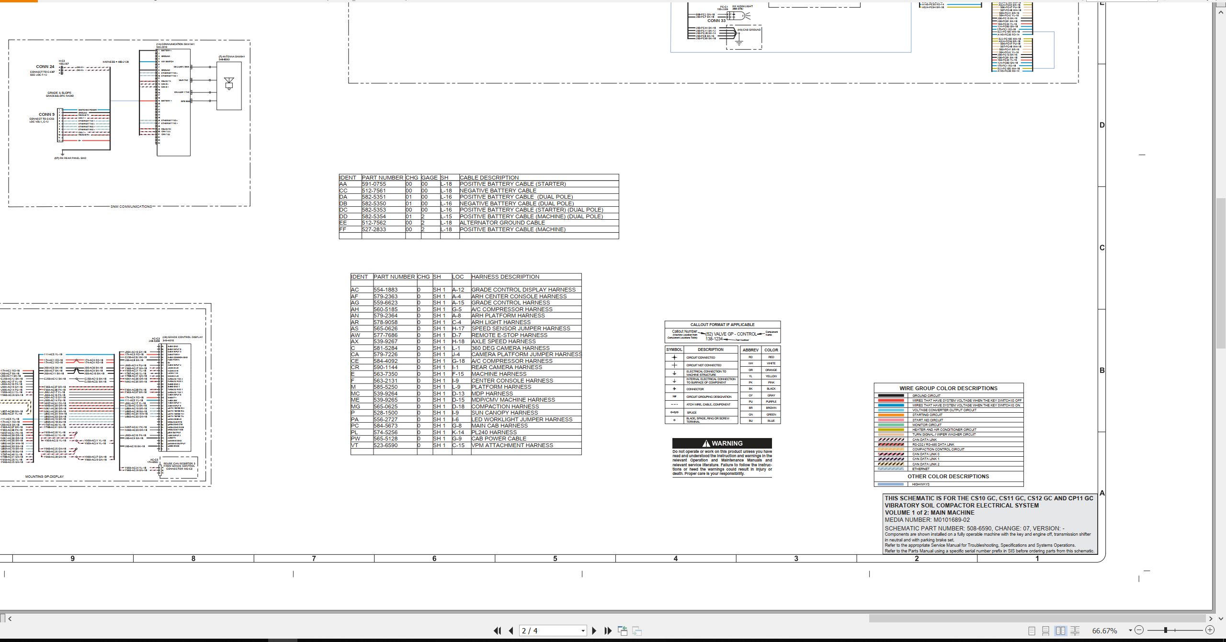The image size is (1226, 642).
Task: Zoom in with the plus button
Action: 1210,631
